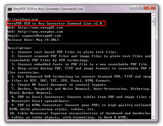Click item 5 'Use Enhanced OCR Technology' line
Screen dimensions: 163x126
81,76
